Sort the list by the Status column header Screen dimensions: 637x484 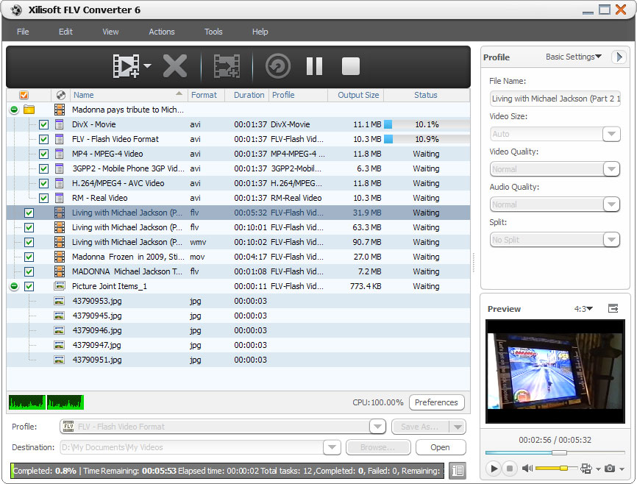click(x=426, y=95)
